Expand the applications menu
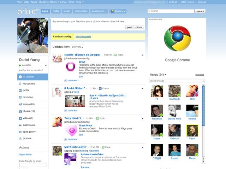Image resolution: width=226 pixels, height=169 pixels. click(x=99, y=11)
